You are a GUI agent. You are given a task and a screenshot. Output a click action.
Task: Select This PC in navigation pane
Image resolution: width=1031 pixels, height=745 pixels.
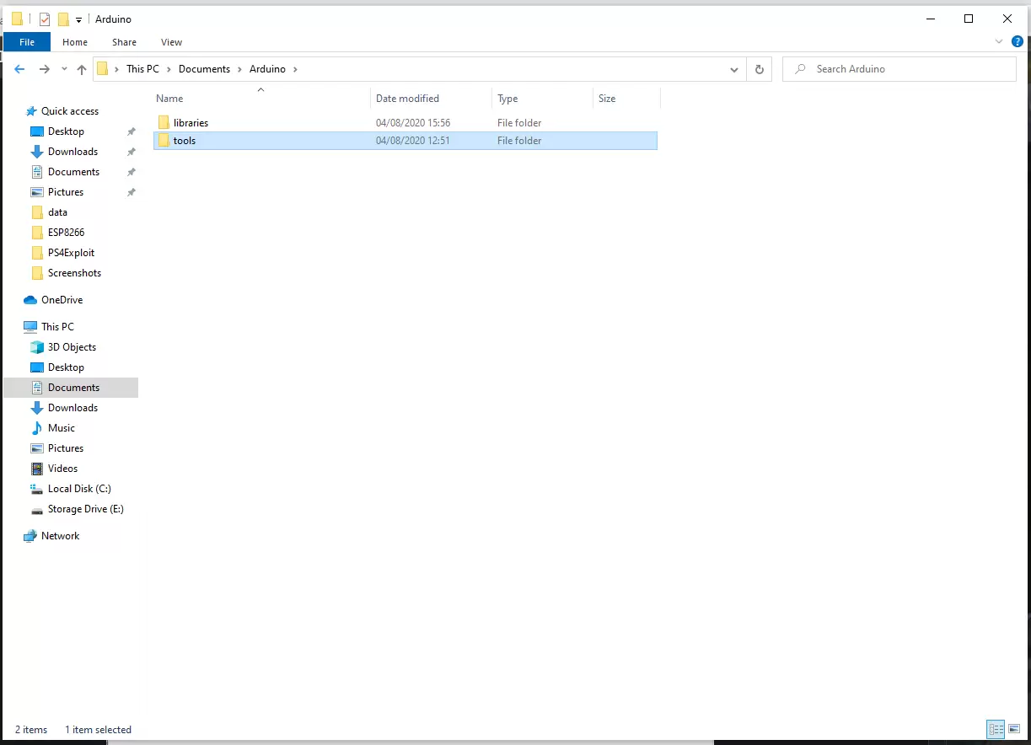tap(57, 327)
